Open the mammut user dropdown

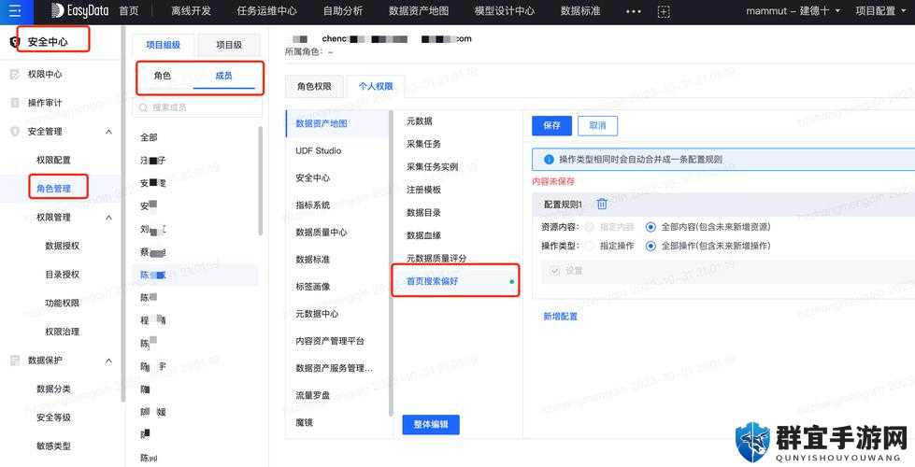pos(793,11)
